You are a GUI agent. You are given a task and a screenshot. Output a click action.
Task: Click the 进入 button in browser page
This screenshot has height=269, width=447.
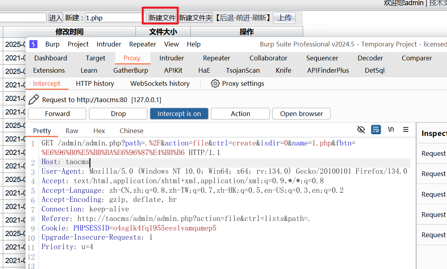(56, 17)
